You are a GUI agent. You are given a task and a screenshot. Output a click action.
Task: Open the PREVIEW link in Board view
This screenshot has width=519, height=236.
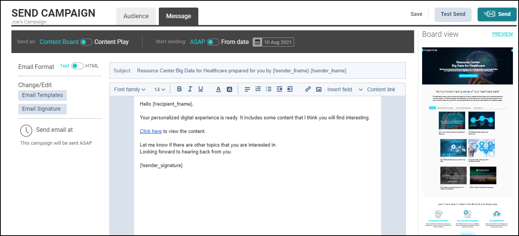point(502,34)
